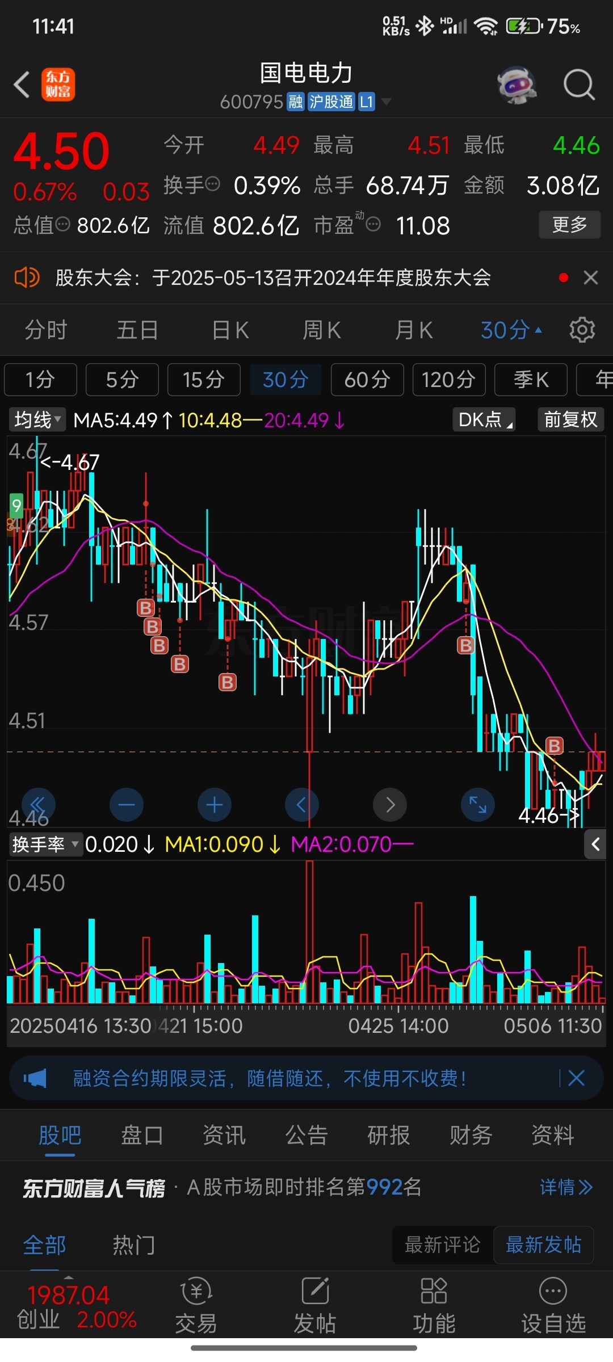Switch to 资料 tab
The image size is (613, 1362).
pos(552,1136)
